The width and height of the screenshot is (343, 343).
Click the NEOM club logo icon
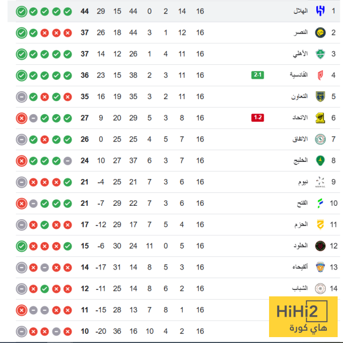320,182
